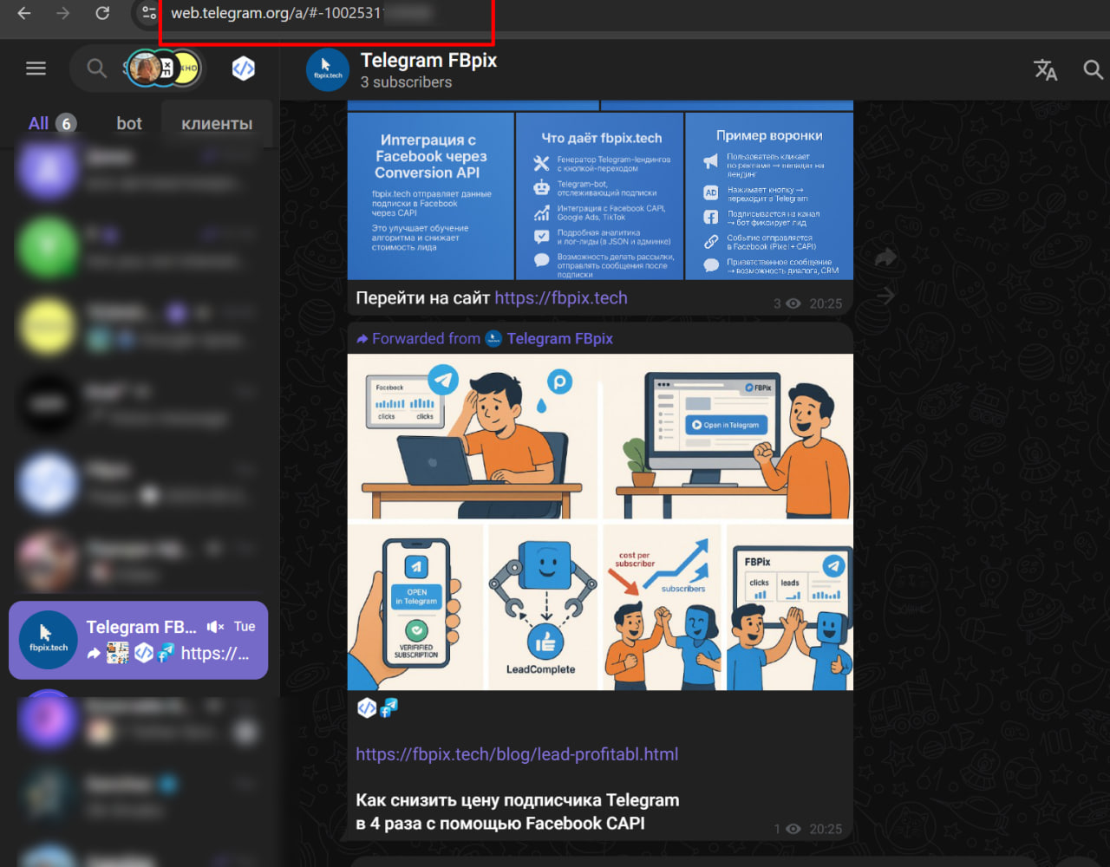Select the Telegram FBpix chat in sidebar
Viewport: 1110px width, 867px height.
(139, 640)
